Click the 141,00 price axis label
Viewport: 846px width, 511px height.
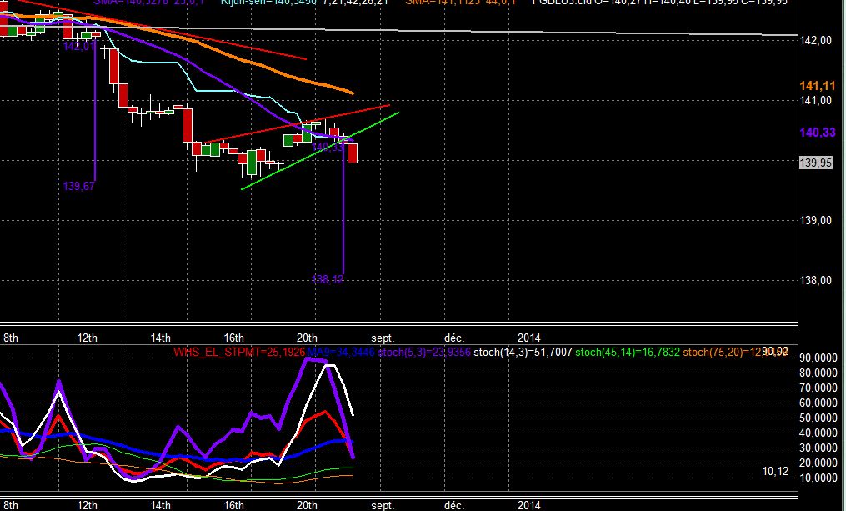pos(815,100)
